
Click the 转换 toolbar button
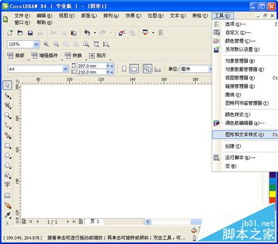(x=73, y=56)
